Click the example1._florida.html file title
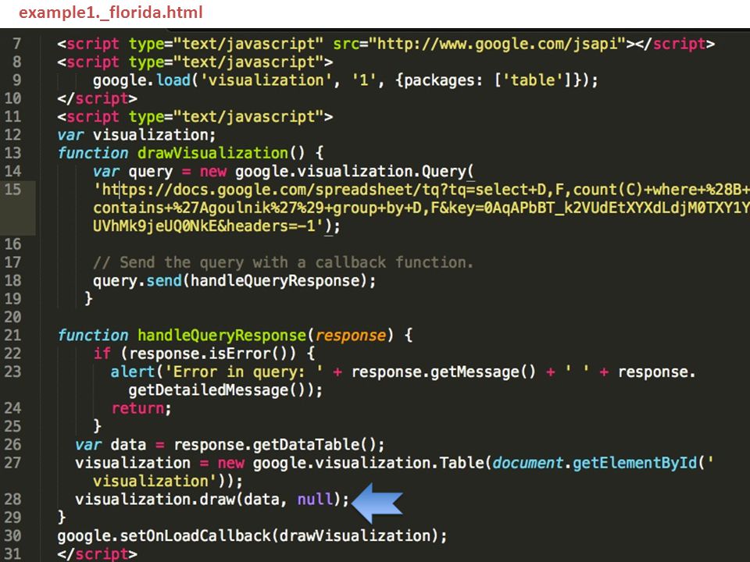Viewport: 750px width, 562px height. coord(111,12)
